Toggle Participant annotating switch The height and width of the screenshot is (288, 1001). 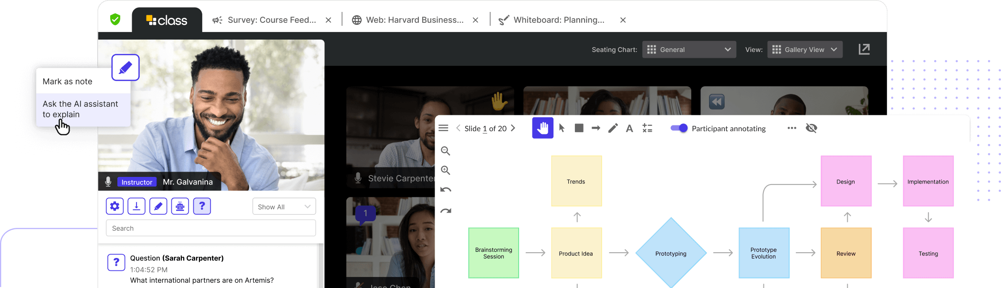point(679,128)
